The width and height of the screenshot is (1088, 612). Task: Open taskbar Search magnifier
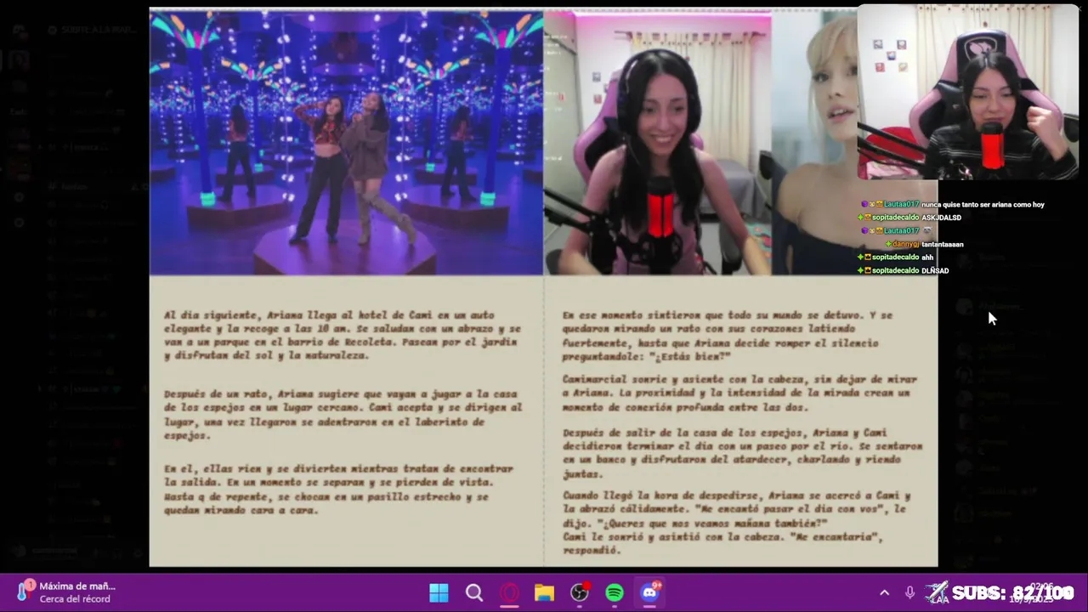click(474, 592)
